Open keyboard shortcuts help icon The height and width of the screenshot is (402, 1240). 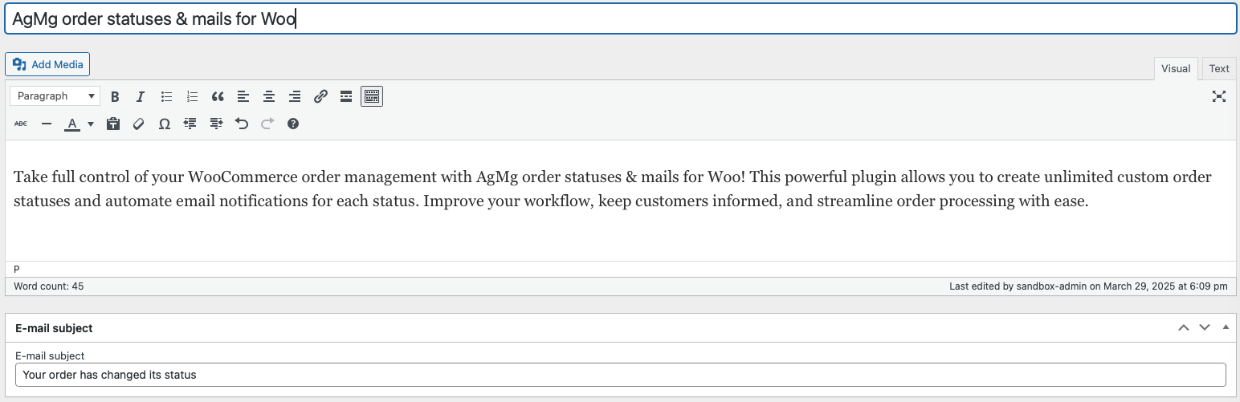293,124
